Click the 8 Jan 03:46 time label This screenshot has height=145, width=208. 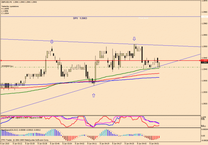[55, 144]
